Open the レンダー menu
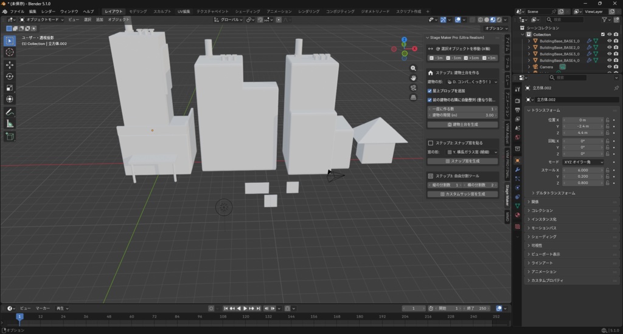This screenshot has height=334, width=623. [48, 12]
